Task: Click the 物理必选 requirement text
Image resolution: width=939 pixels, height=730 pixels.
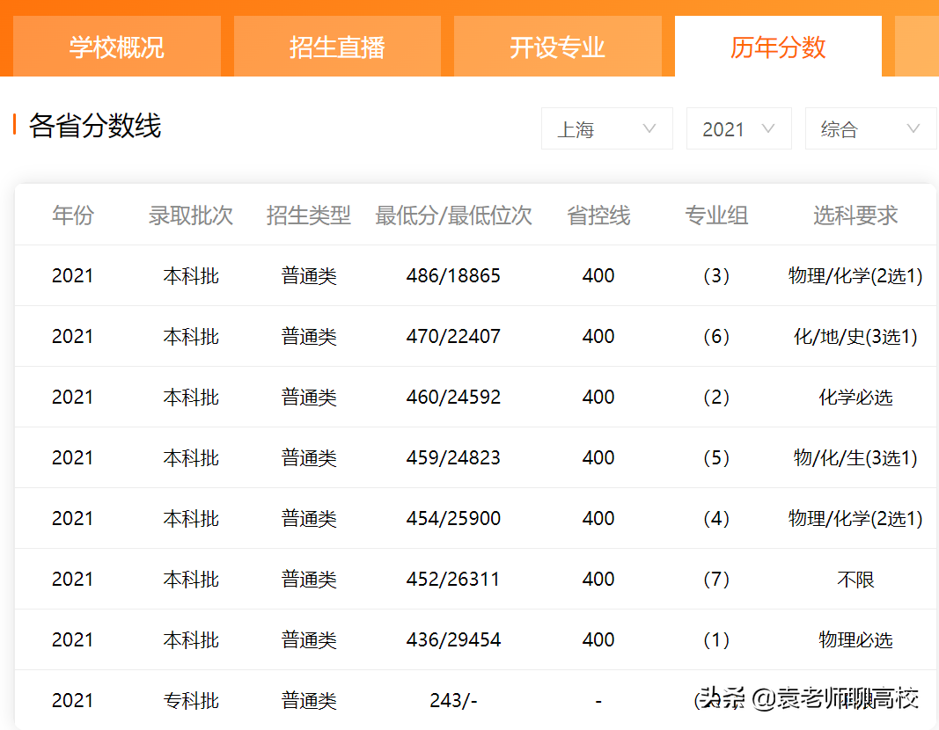Action: pos(855,639)
